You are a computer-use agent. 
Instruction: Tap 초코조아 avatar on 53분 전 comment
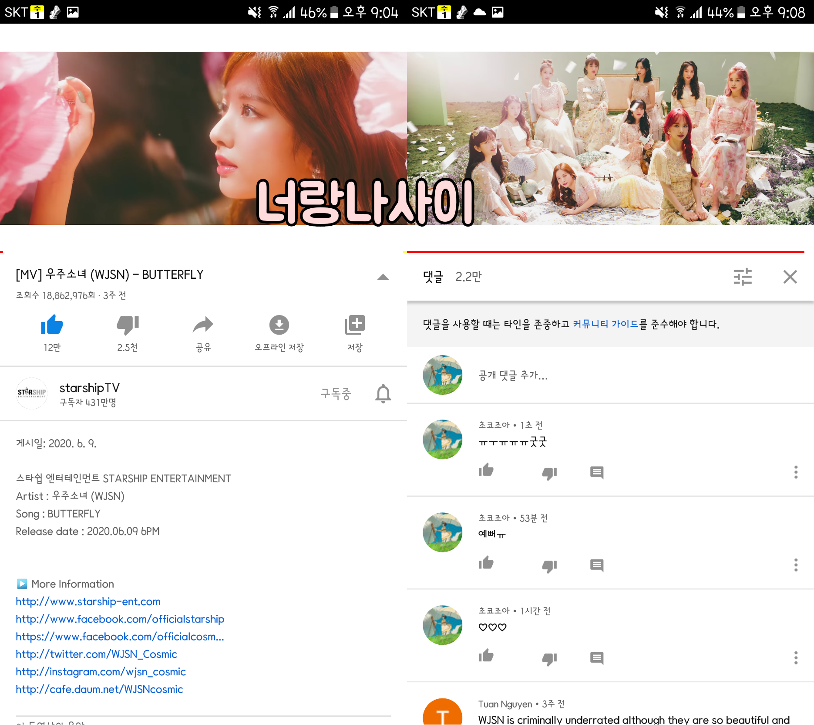[442, 532]
